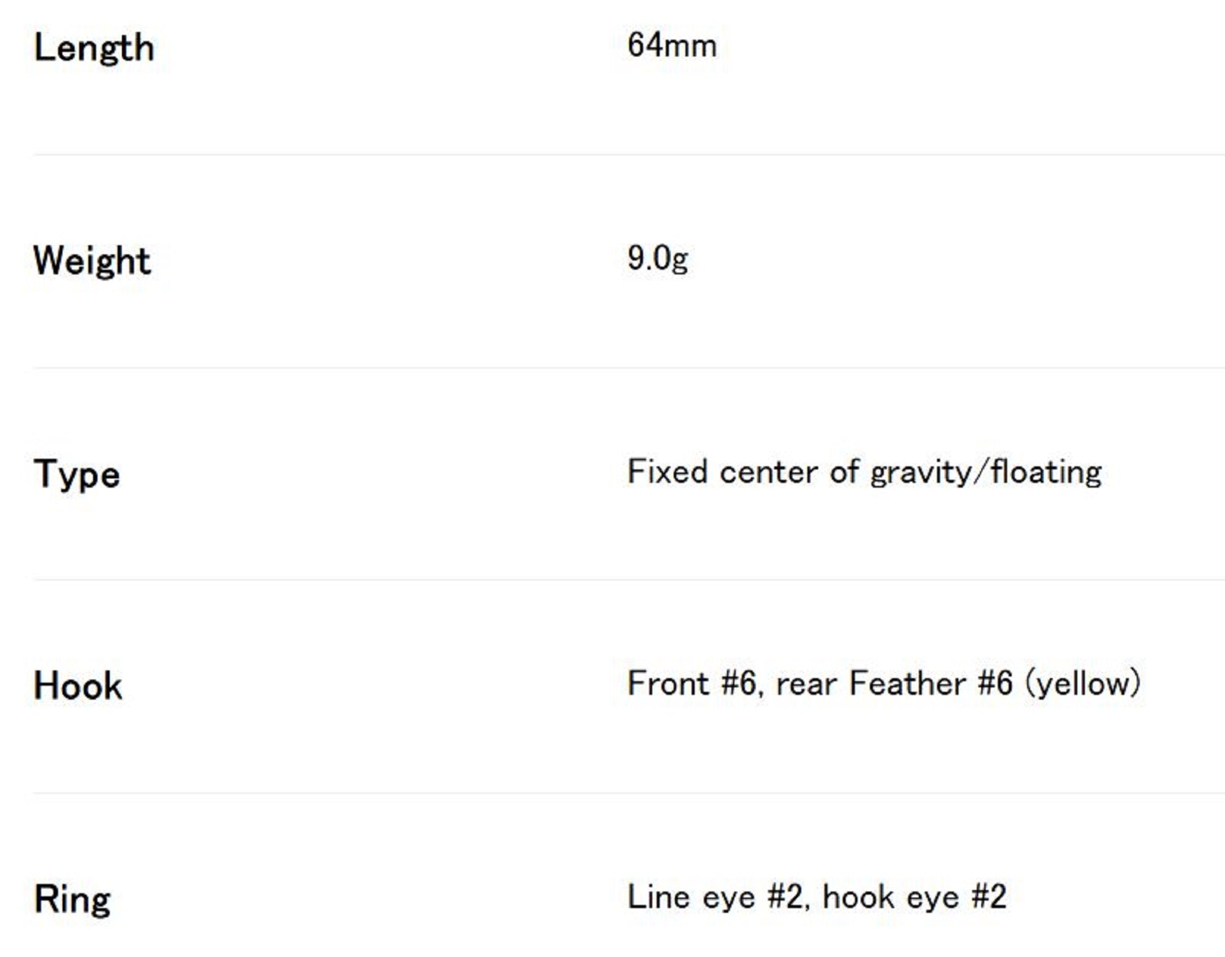Image resolution: width=1225 pixels, height=957 pixels.
Task: Select the 9.0g weight value
Action: point(657,258)
